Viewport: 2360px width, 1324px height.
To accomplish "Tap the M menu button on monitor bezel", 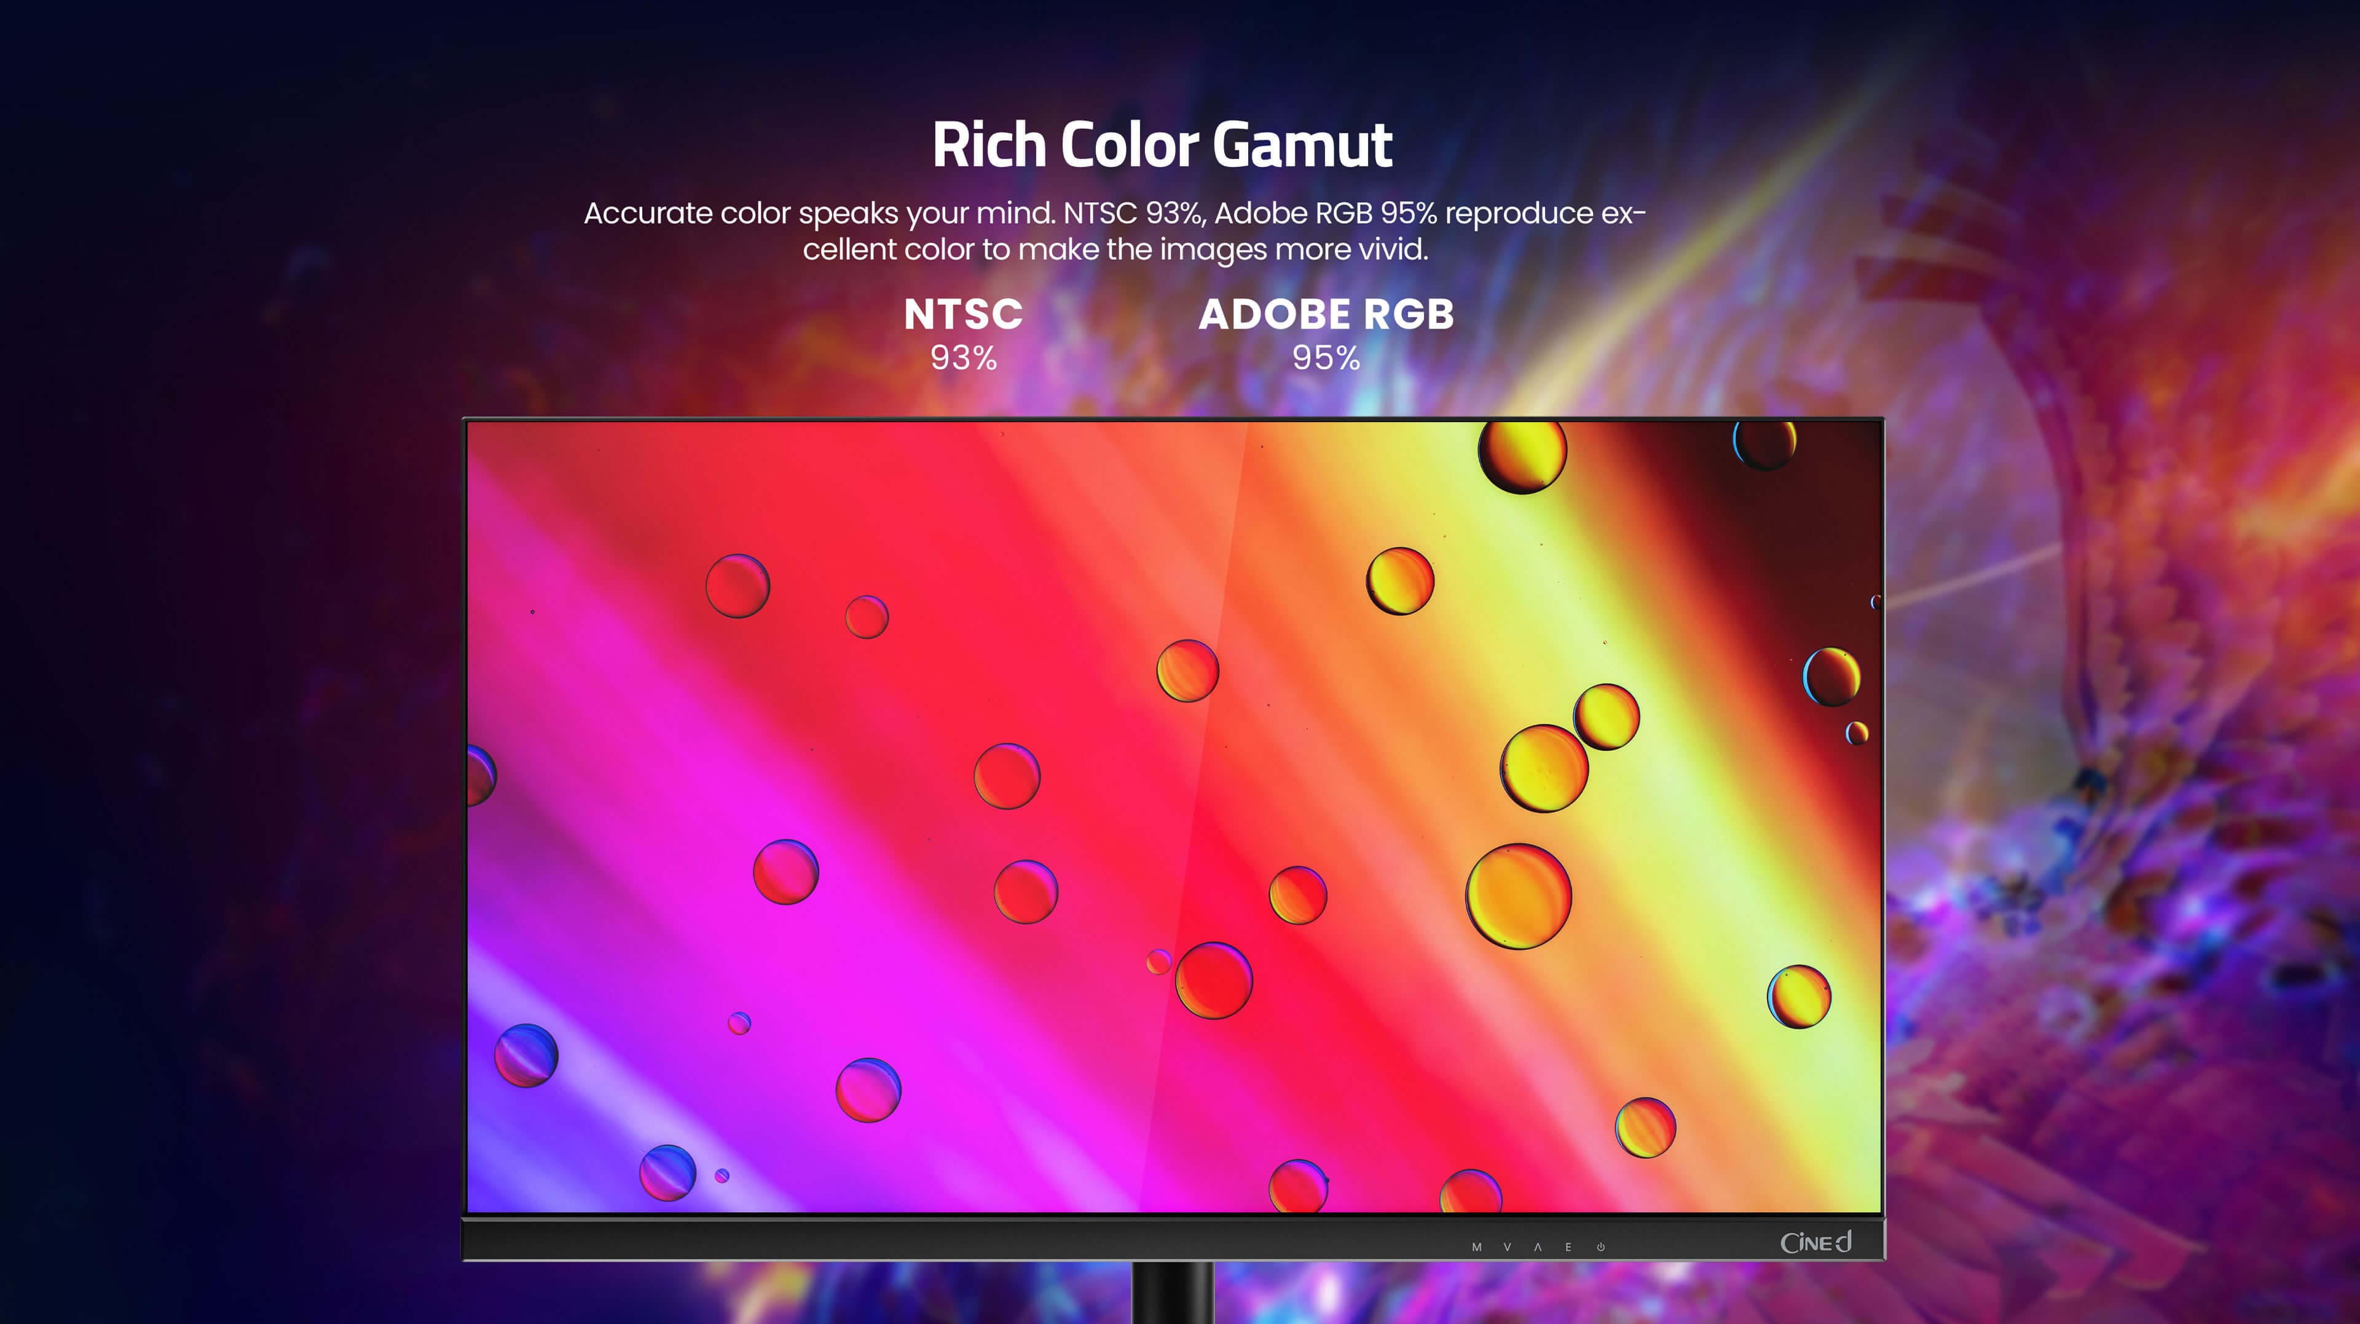I will [1477, 1247].
